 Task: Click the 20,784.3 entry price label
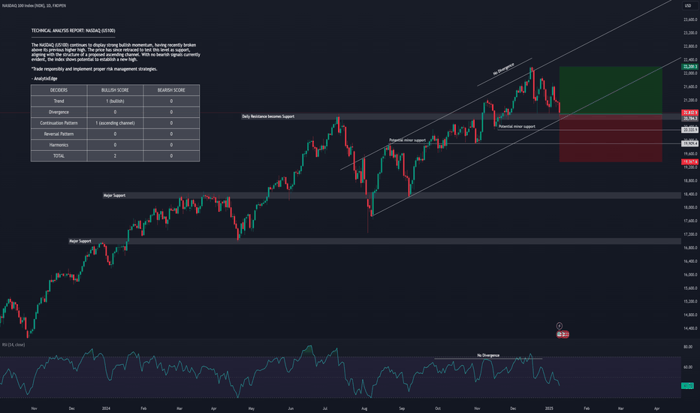click(x=690, y=119)
